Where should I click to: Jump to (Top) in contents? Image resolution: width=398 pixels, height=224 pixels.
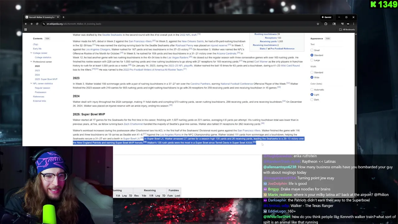pos(35,44)
